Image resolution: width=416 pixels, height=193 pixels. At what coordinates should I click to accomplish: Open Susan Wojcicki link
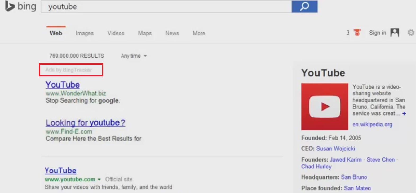coord(335,149)
